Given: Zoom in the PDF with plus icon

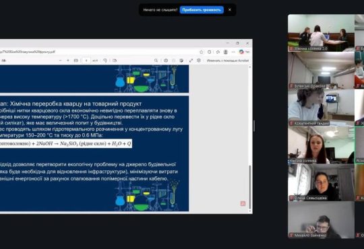Looking at the screenshot, I should [x=68, y=61].
